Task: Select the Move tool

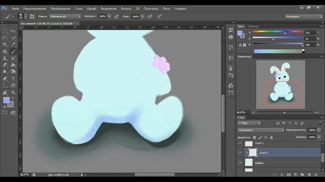Action: coord(13,31)
